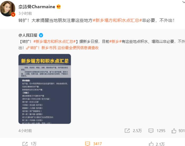Screen dimensions: 185x146
Task: Click hashtag #新乡塌方和积水点汇总# inside quoted post
Action: pos(54,41)
